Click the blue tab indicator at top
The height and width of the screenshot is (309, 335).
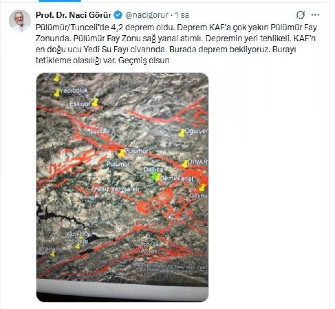(x=60, y=1)
